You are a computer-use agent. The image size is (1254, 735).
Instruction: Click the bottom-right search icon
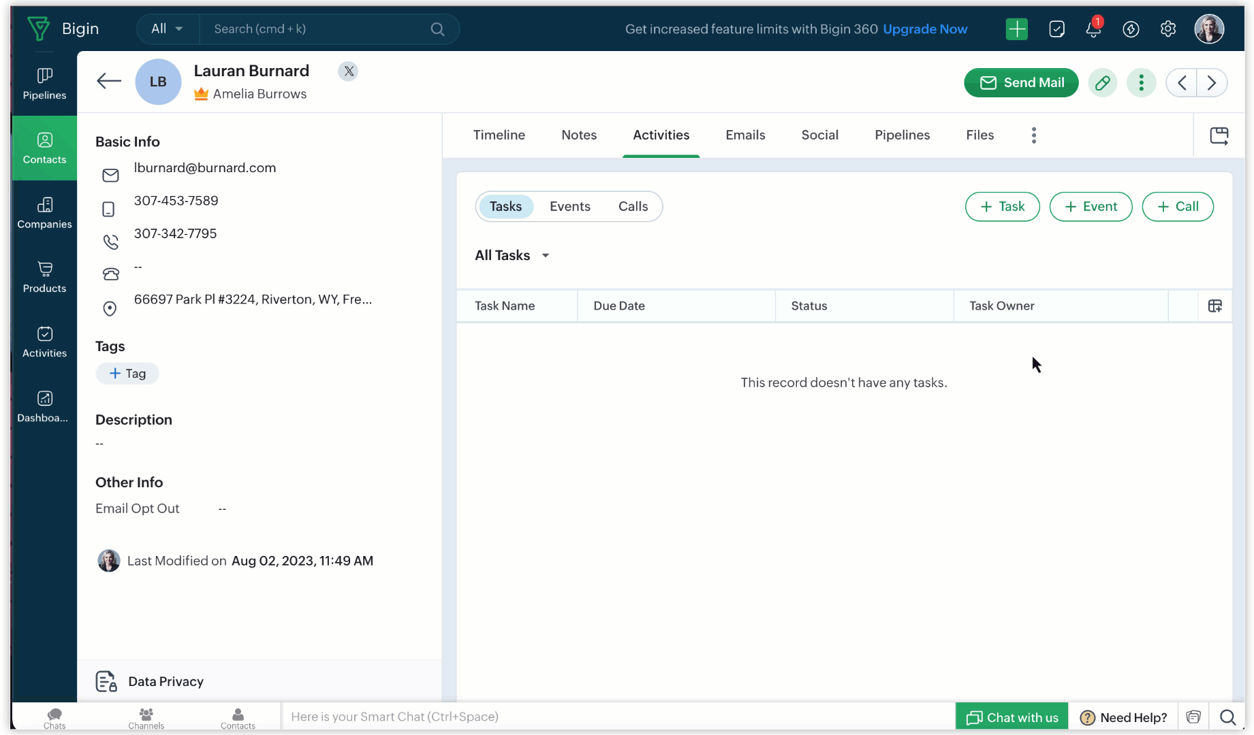[1227, 717]
